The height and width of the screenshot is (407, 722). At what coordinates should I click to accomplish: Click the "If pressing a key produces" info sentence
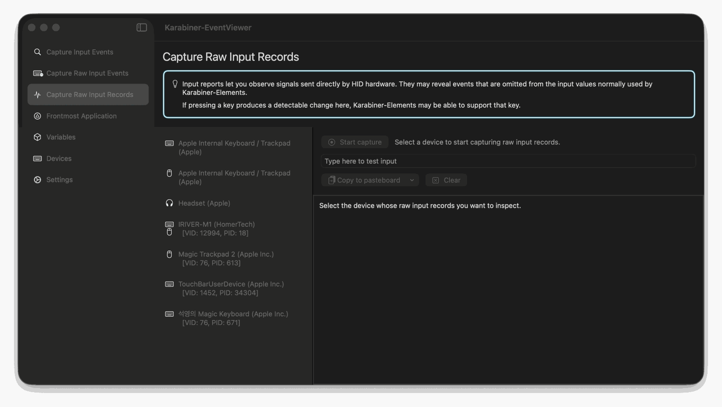pyautogui.click(x=352, y=105)
